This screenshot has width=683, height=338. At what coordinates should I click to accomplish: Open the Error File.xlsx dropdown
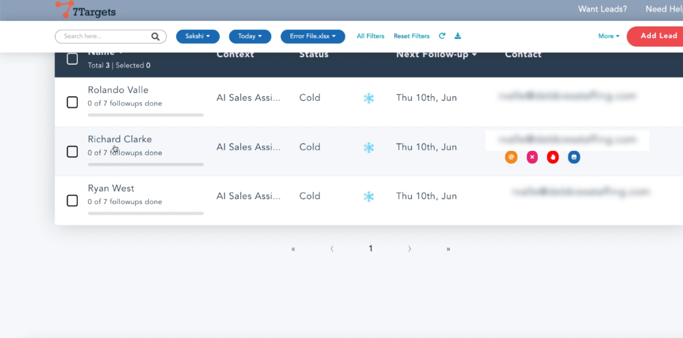(x=313, y=36)
